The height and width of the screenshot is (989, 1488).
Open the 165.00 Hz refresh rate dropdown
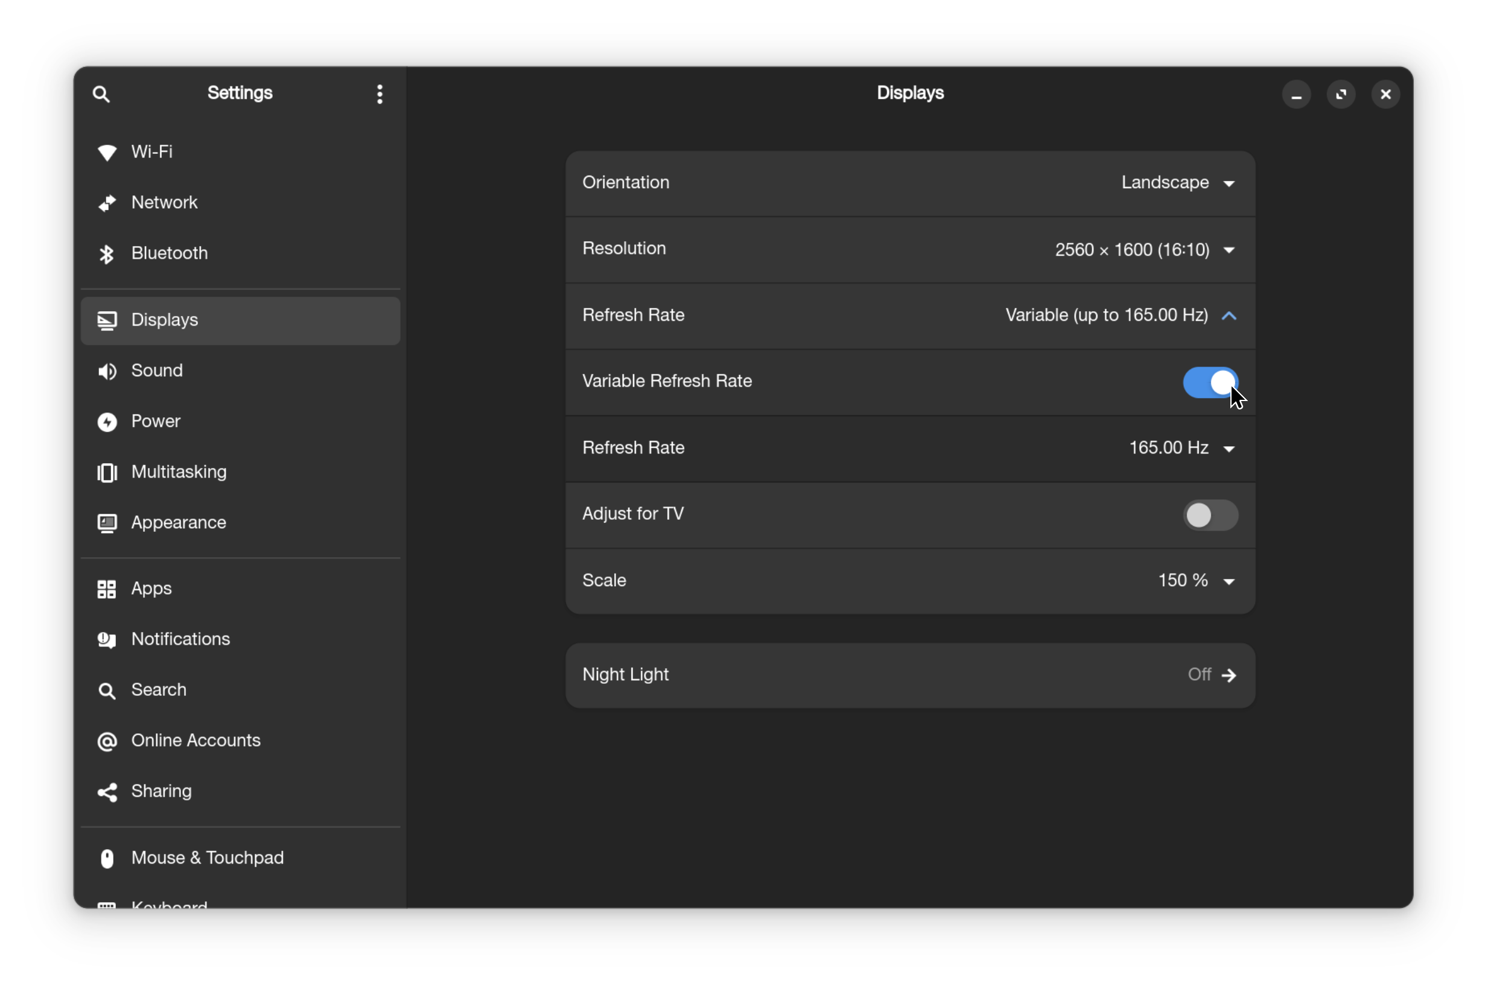pyautogui.click(x=1181, y=449)
